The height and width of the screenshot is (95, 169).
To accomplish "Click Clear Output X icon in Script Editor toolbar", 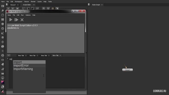I will 57,8.
